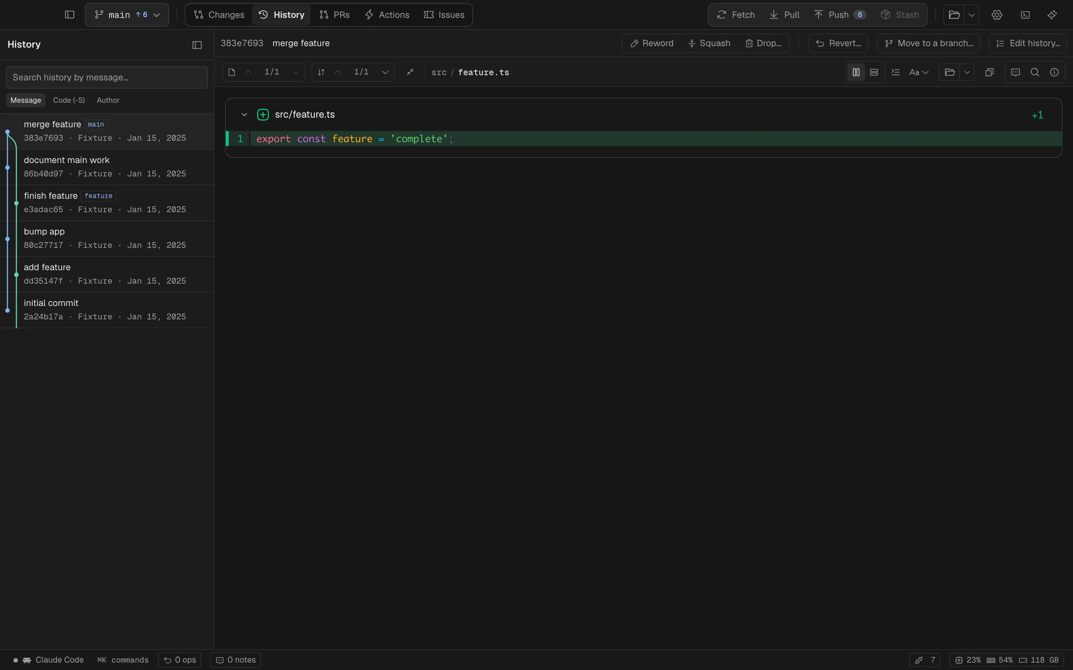Viewport: 1073px width, 670px height.
Task: Go to next hunk with down chevron
Action: 385,72
